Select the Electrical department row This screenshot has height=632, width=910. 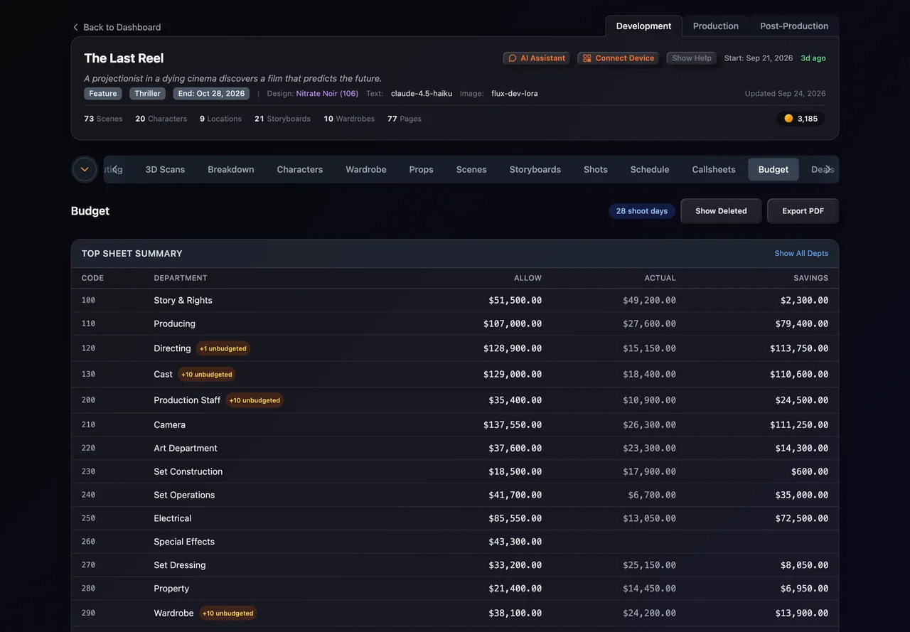tap(455, 519)
